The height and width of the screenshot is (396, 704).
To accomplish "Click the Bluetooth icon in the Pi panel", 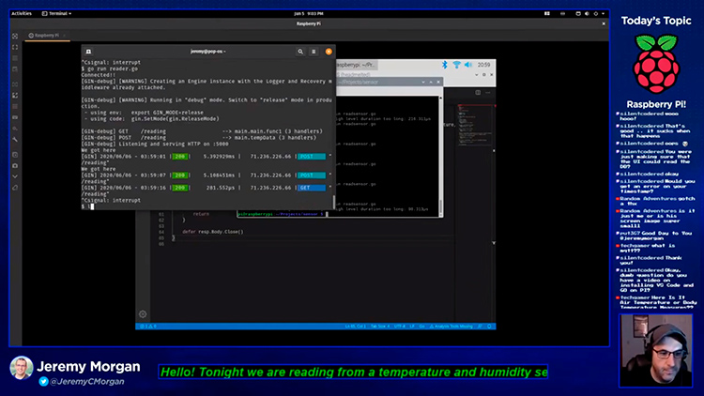I will (x=445, y=65).
